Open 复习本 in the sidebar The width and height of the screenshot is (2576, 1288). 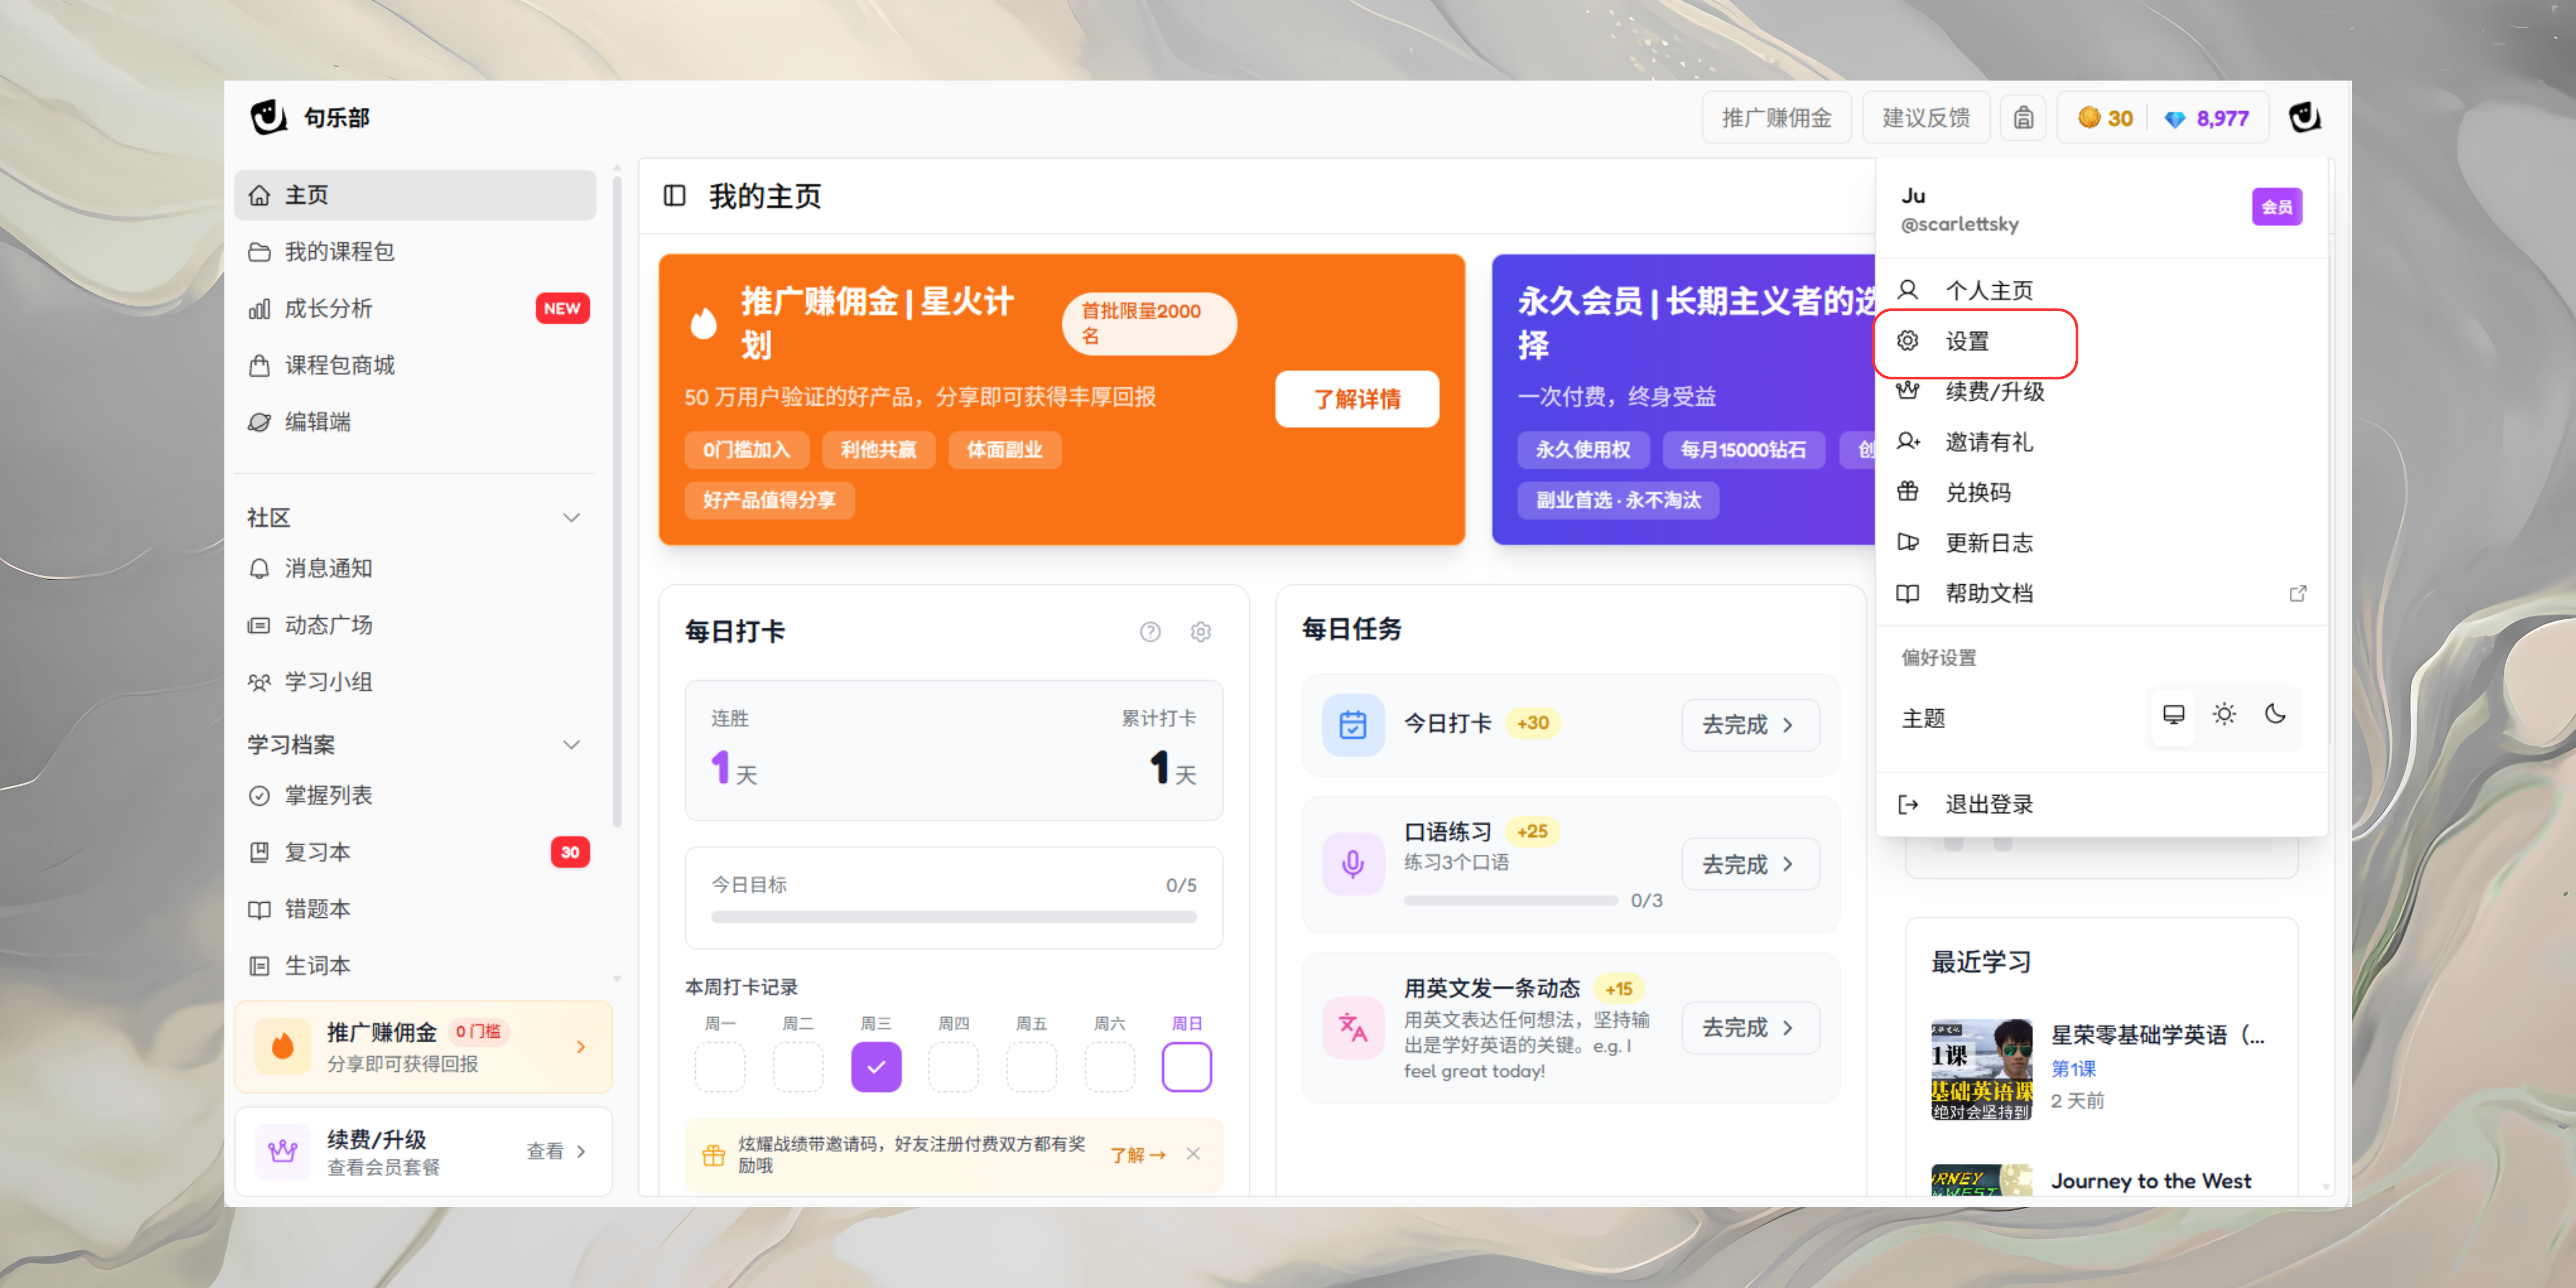pyautogui.click(x=317, y=852)
